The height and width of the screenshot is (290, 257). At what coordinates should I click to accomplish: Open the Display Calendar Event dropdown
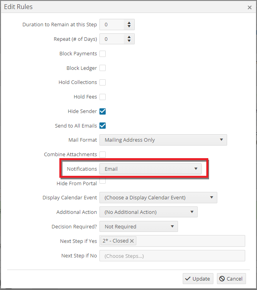point(158,197)
